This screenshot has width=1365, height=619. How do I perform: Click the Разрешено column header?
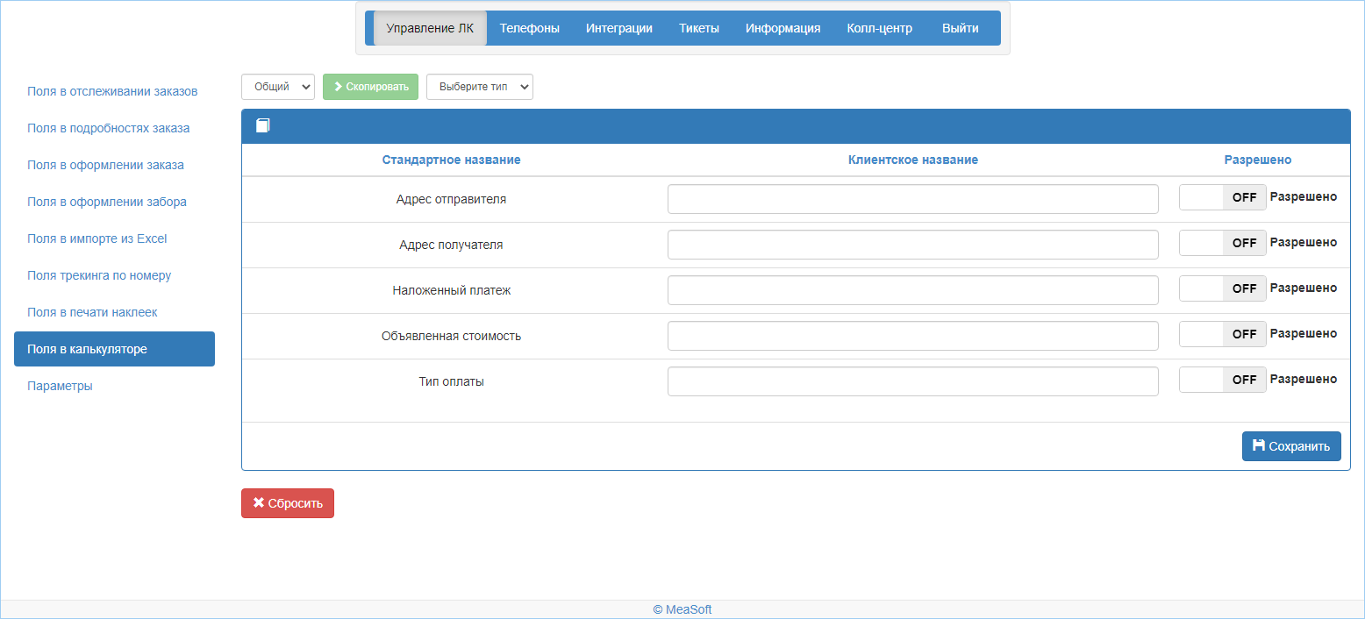tap(1258, 160)
